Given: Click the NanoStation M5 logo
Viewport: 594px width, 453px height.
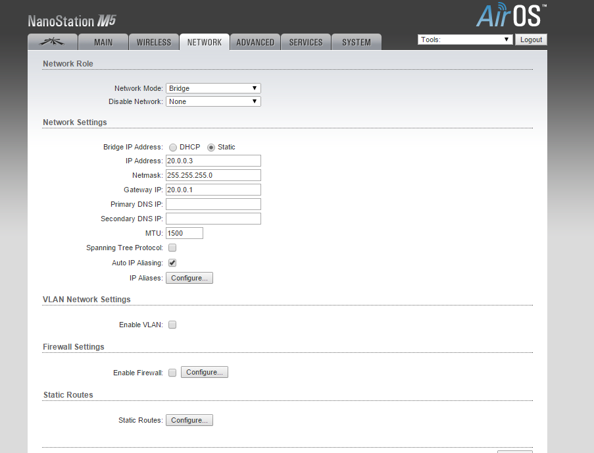Looking at the screenshot, I should [x=72, y=21].
